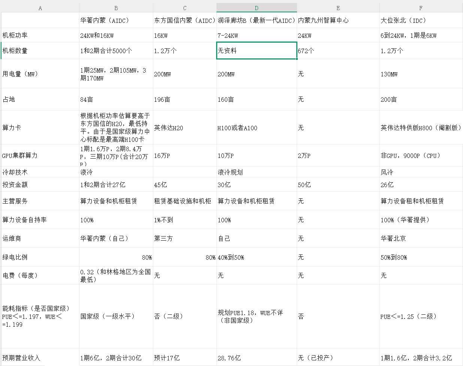Image resolution: width=463 pixels, height=366 pixels.
Task: Click cell '华著内蒙（AIDC）'
Action: tap(116, 20)
